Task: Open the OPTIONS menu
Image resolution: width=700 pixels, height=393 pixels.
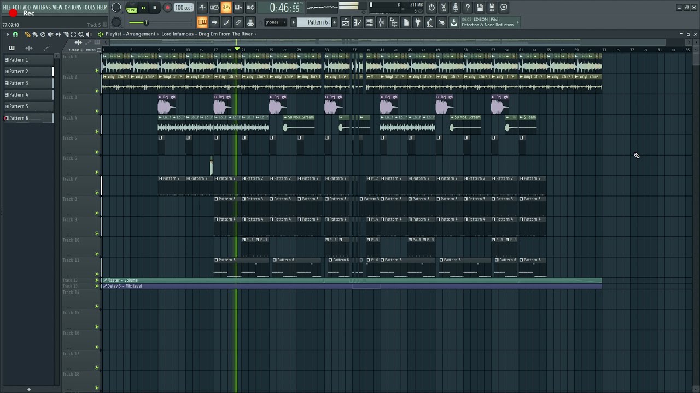Action: pos(73,7)
